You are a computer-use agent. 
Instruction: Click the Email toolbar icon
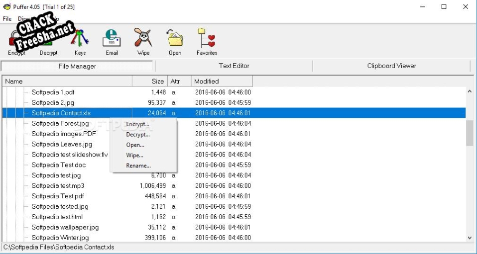click(112, 40)
